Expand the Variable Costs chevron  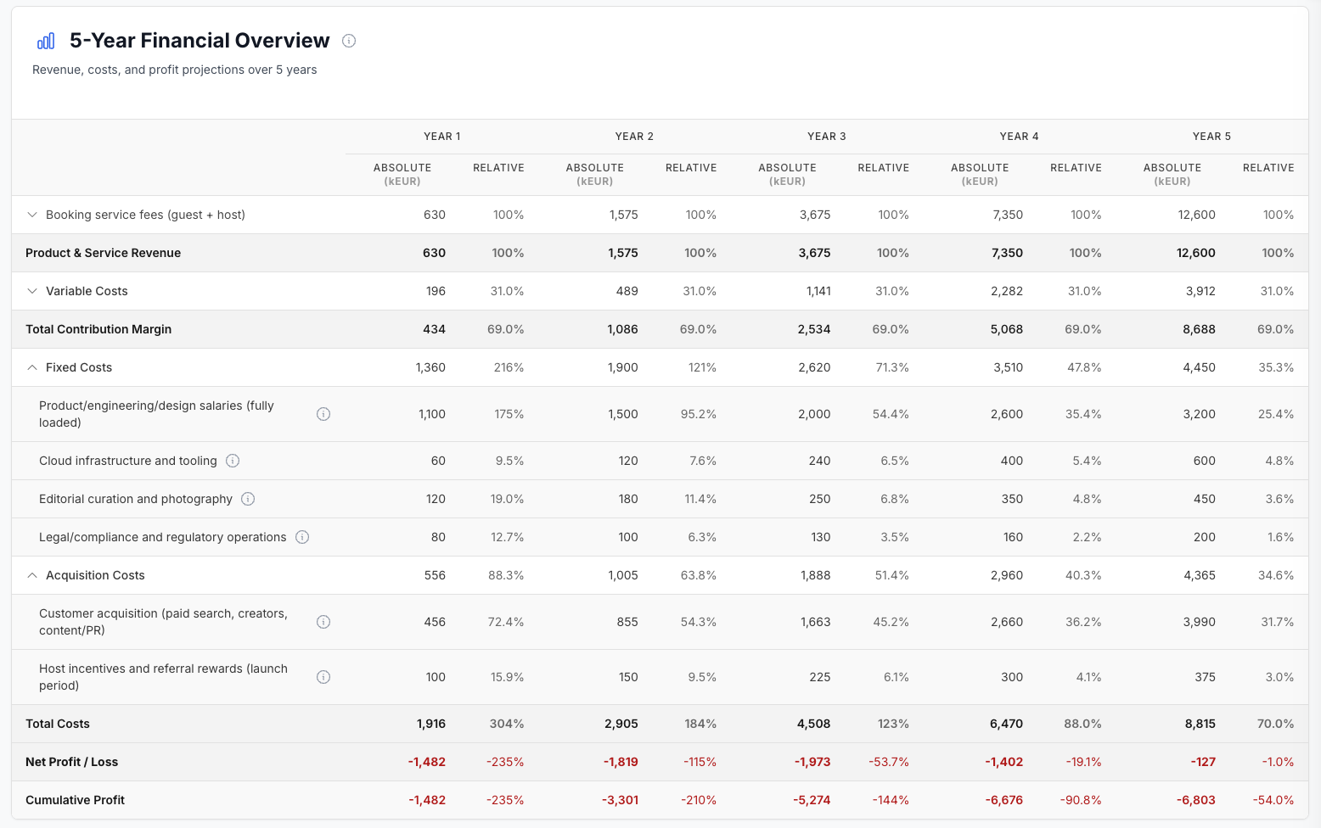pyautogui.click(x=32, y=291)
